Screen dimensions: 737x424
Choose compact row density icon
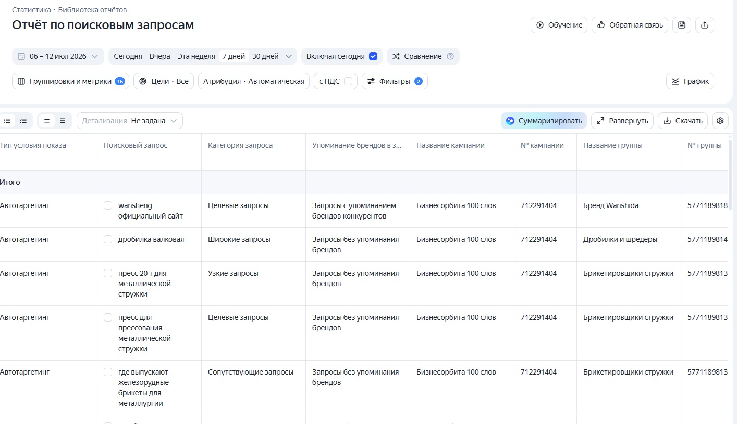(47, 121)
